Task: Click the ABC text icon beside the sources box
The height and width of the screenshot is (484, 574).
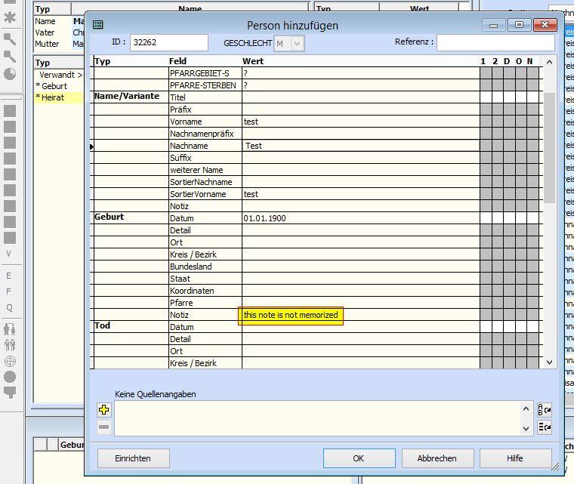Action: coord(545,410)
